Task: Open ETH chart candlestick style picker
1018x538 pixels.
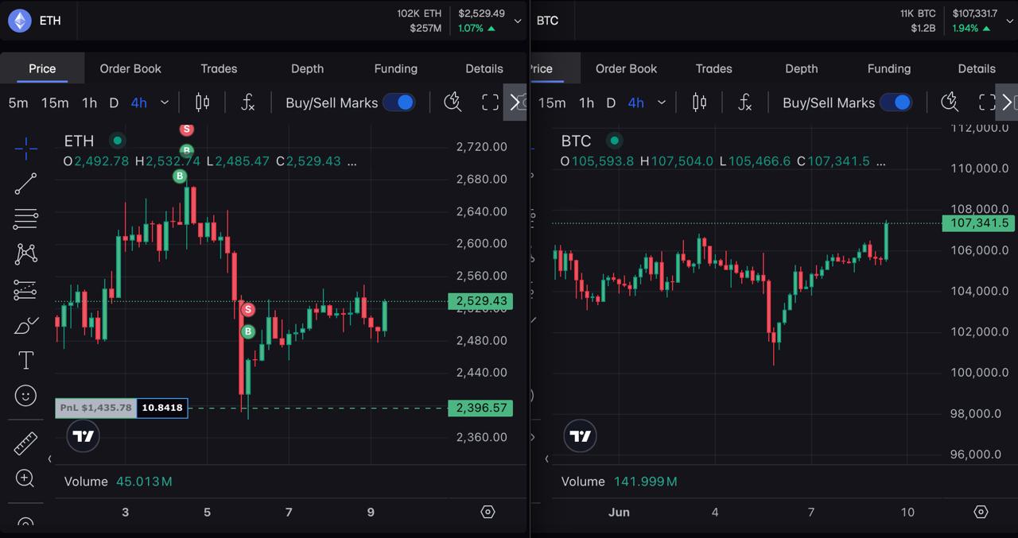Action: pos(202,103)
